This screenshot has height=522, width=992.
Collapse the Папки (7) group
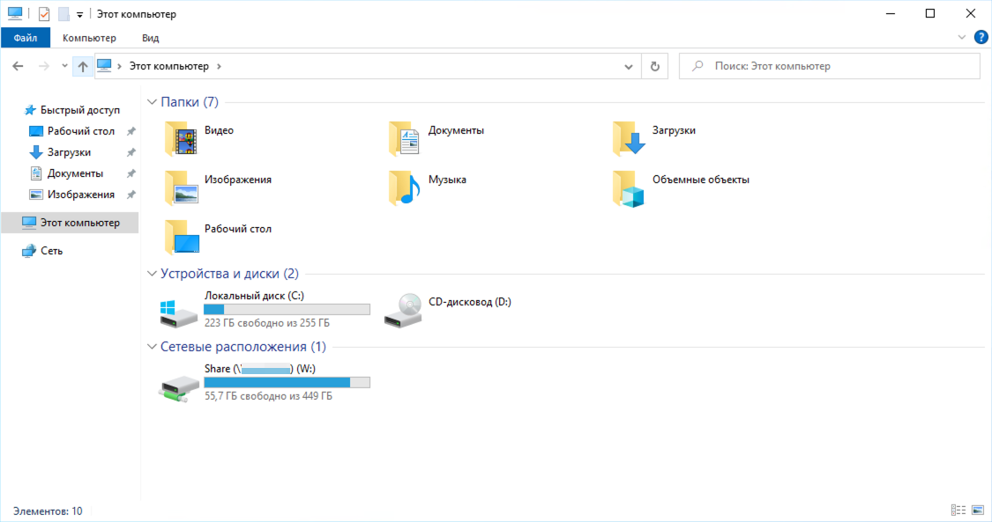point(152,102)
